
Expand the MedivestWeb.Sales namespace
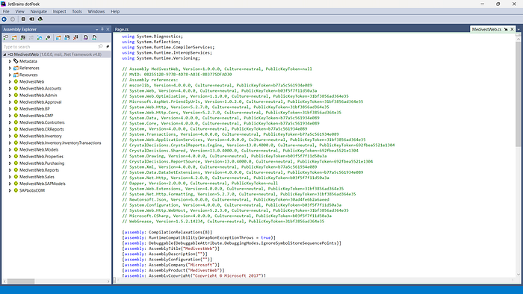pyautogui.click(x=10, y=177)
